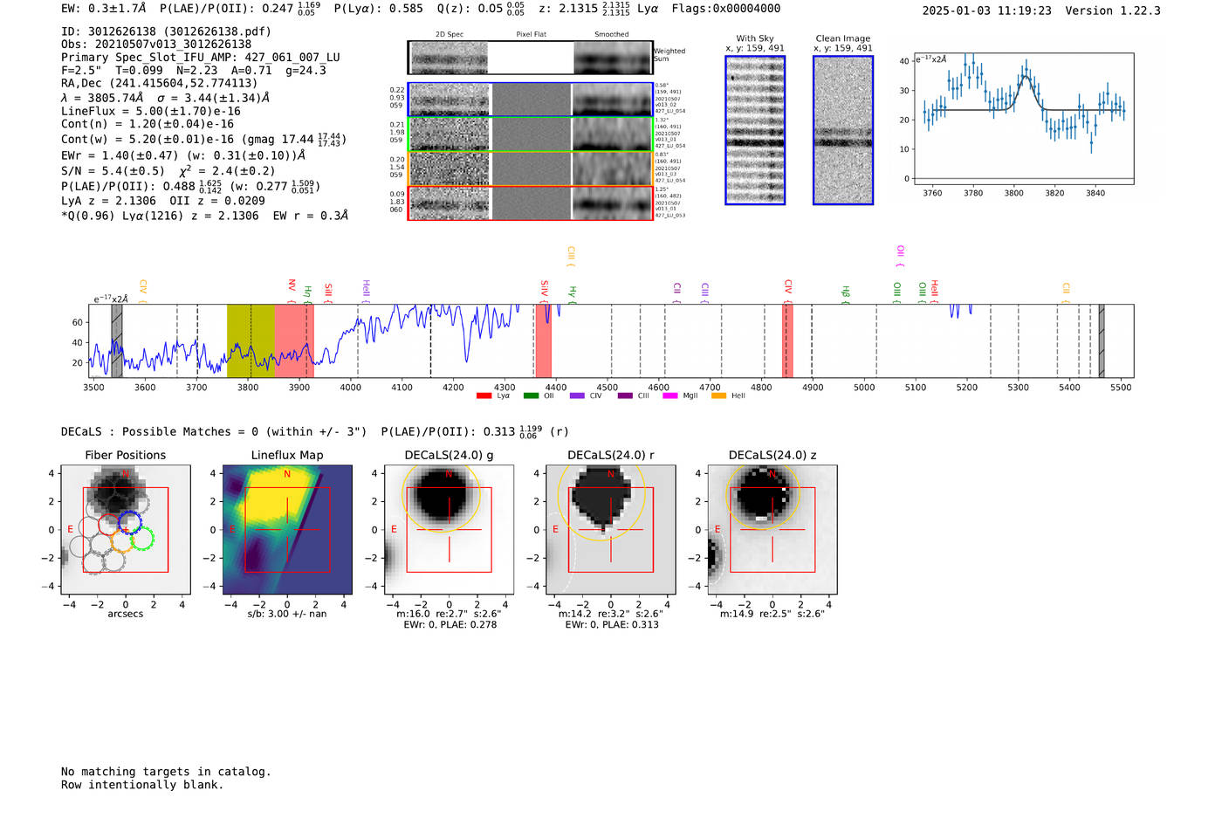Select the CIV legend swatch under spectrum
This screenshot has height=832, width=1222.
coord(576,396)
